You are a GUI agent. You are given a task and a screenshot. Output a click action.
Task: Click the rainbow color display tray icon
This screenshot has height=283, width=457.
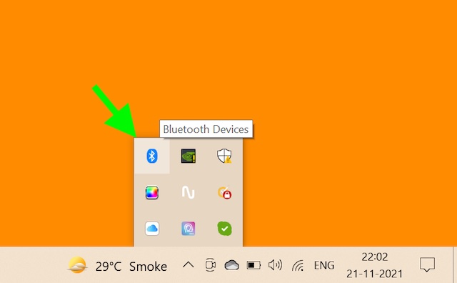(152, 192)
